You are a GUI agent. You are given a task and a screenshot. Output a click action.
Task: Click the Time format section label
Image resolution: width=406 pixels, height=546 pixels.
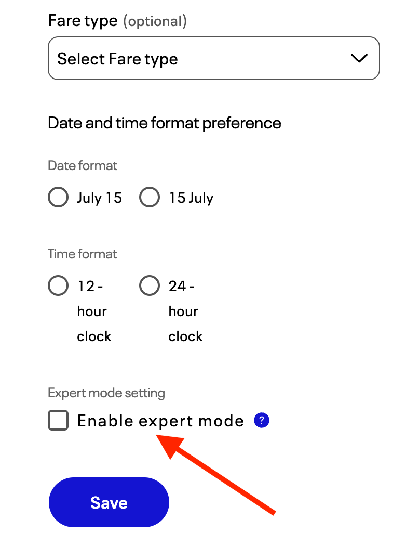click(82, 254)
